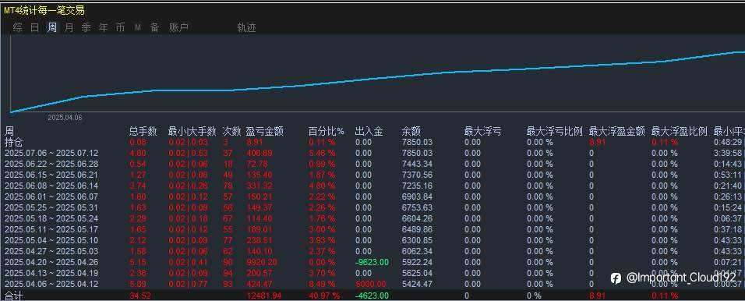Click the 余额 column header
745x301 pixels.
click(x=411, y=131)
